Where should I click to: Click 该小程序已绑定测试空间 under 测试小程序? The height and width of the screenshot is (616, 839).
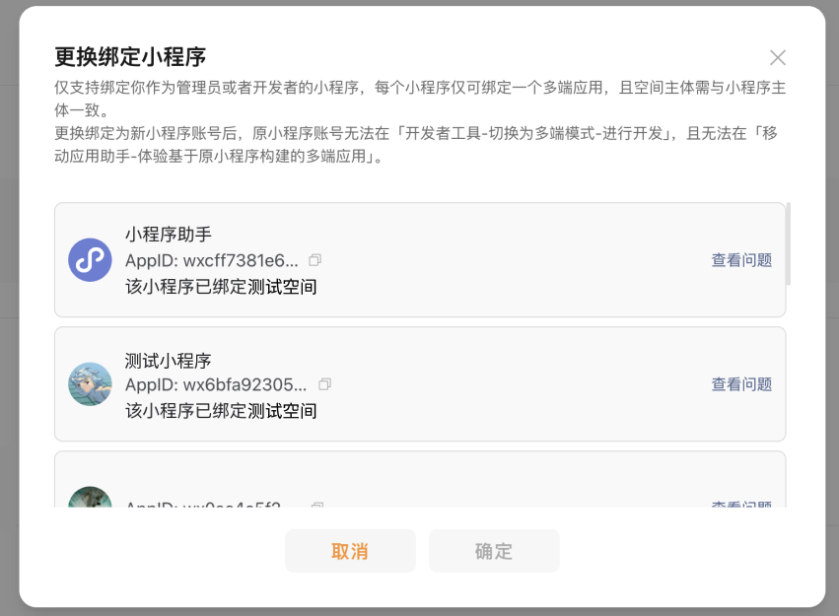(x=221, y=410)
